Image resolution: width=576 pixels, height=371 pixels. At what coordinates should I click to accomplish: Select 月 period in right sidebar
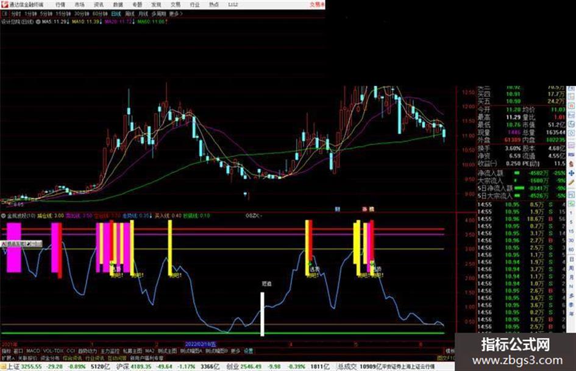pyautogui.click(x=572, y=277)
